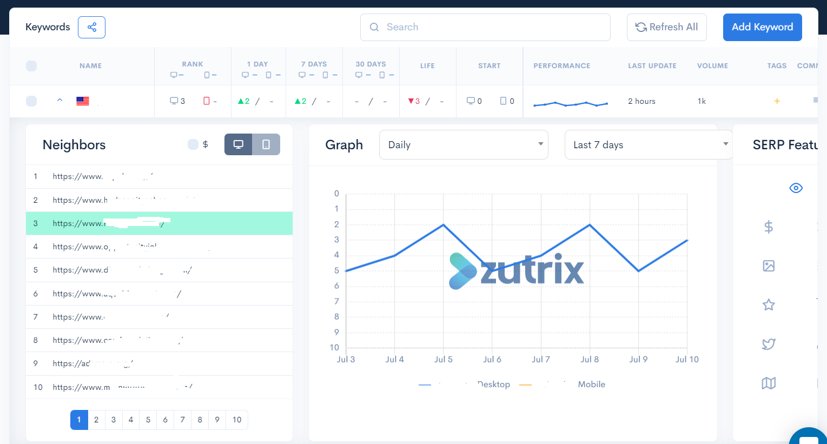
Task: Sort by the START column header
Action: pos(489,66)
